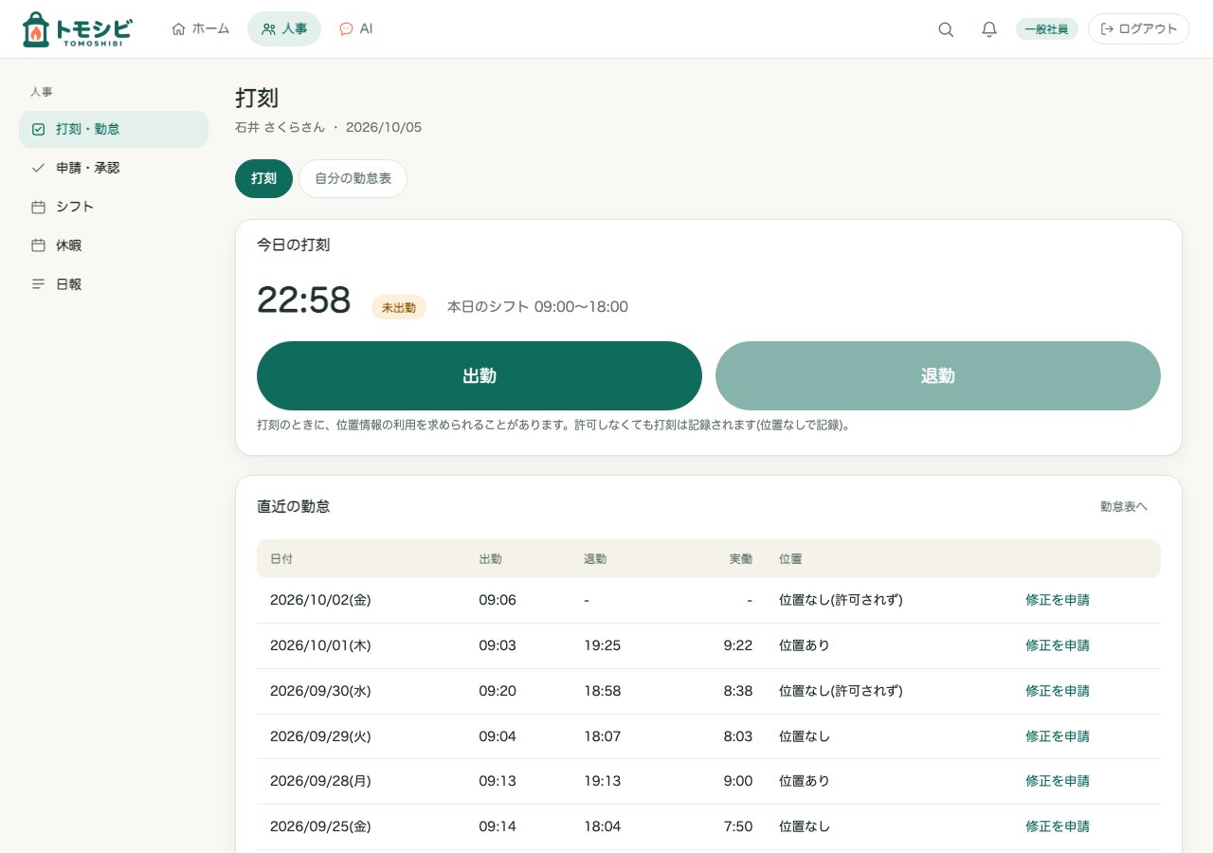Viewport: 1213px width, 853px height.
Task: Click the 退勤 clock-out button
Action: [x=938, y=376]
